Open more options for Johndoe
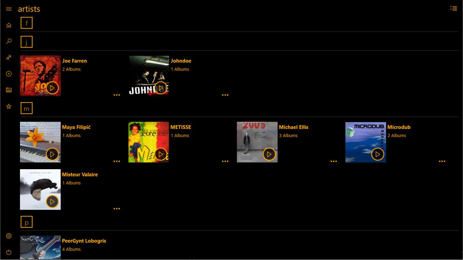This screenshot has width=463, height=260. click(x=225, y=95)
